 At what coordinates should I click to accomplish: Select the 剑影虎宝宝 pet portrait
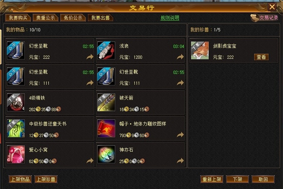point(200,50)
